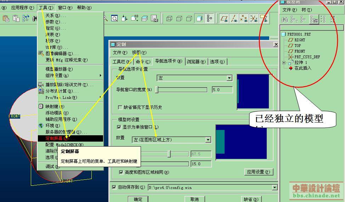This screenshot has height=202, width=345.
Task: Click the mapkeys icon in Tools menu
Action: click(41, 106)
